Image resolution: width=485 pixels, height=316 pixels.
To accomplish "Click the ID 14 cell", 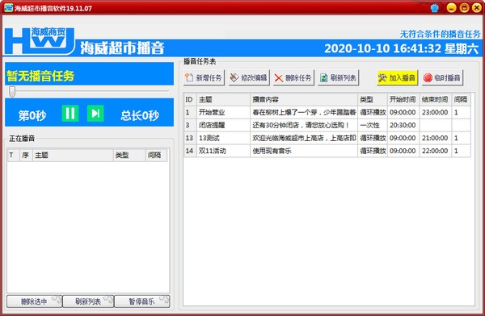I will tap(190, 151).
